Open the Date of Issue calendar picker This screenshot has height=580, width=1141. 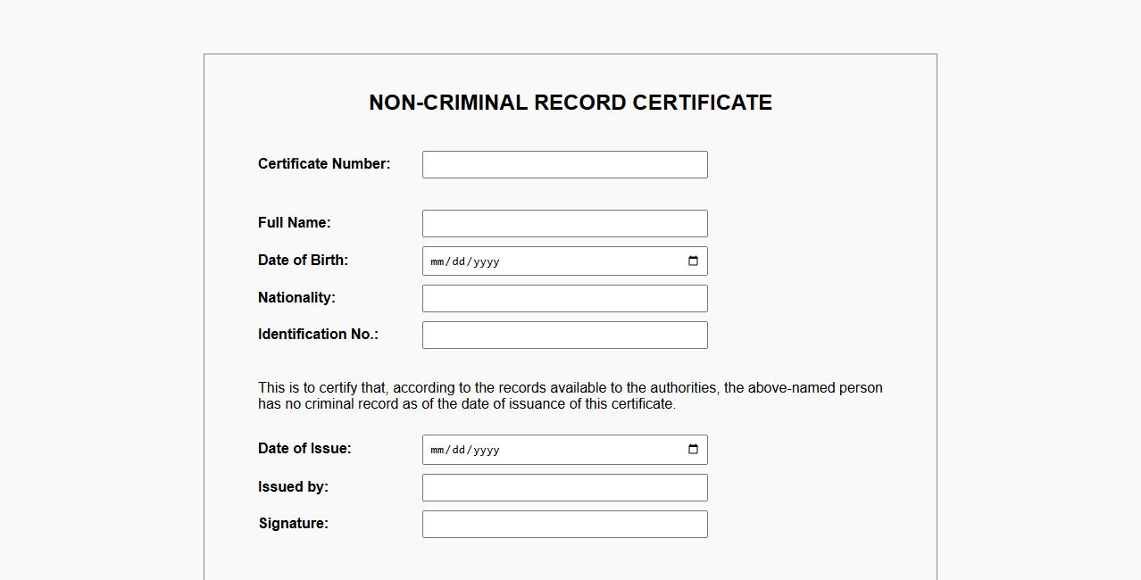click(693, 450)
